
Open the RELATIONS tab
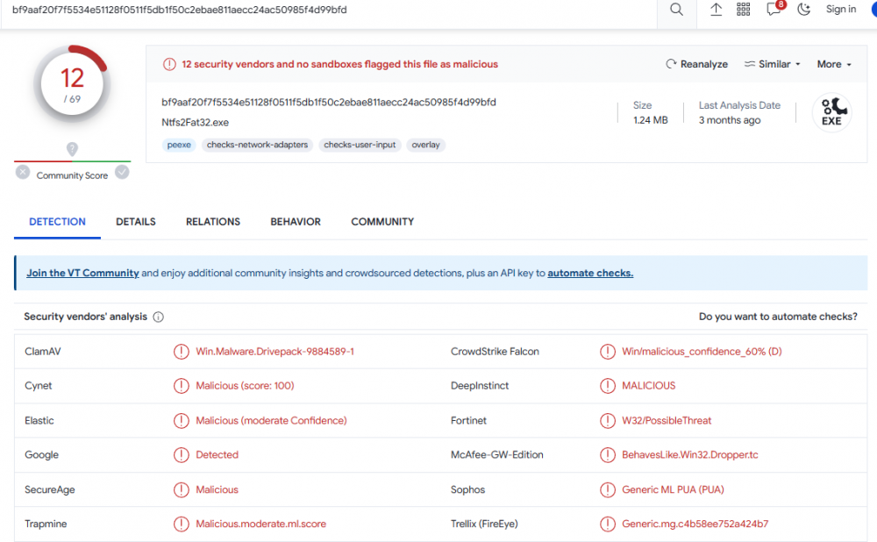pos(213,222)
